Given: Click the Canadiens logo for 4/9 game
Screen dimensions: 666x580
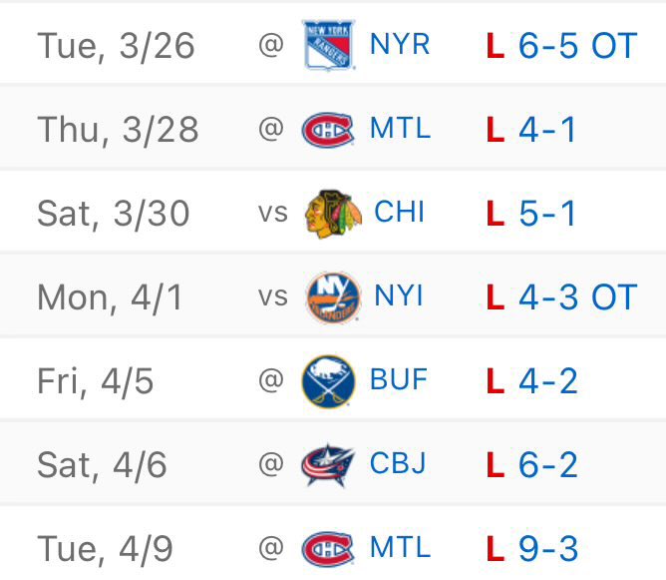Looking at the screenshot, I should click(x=327, y=548).
